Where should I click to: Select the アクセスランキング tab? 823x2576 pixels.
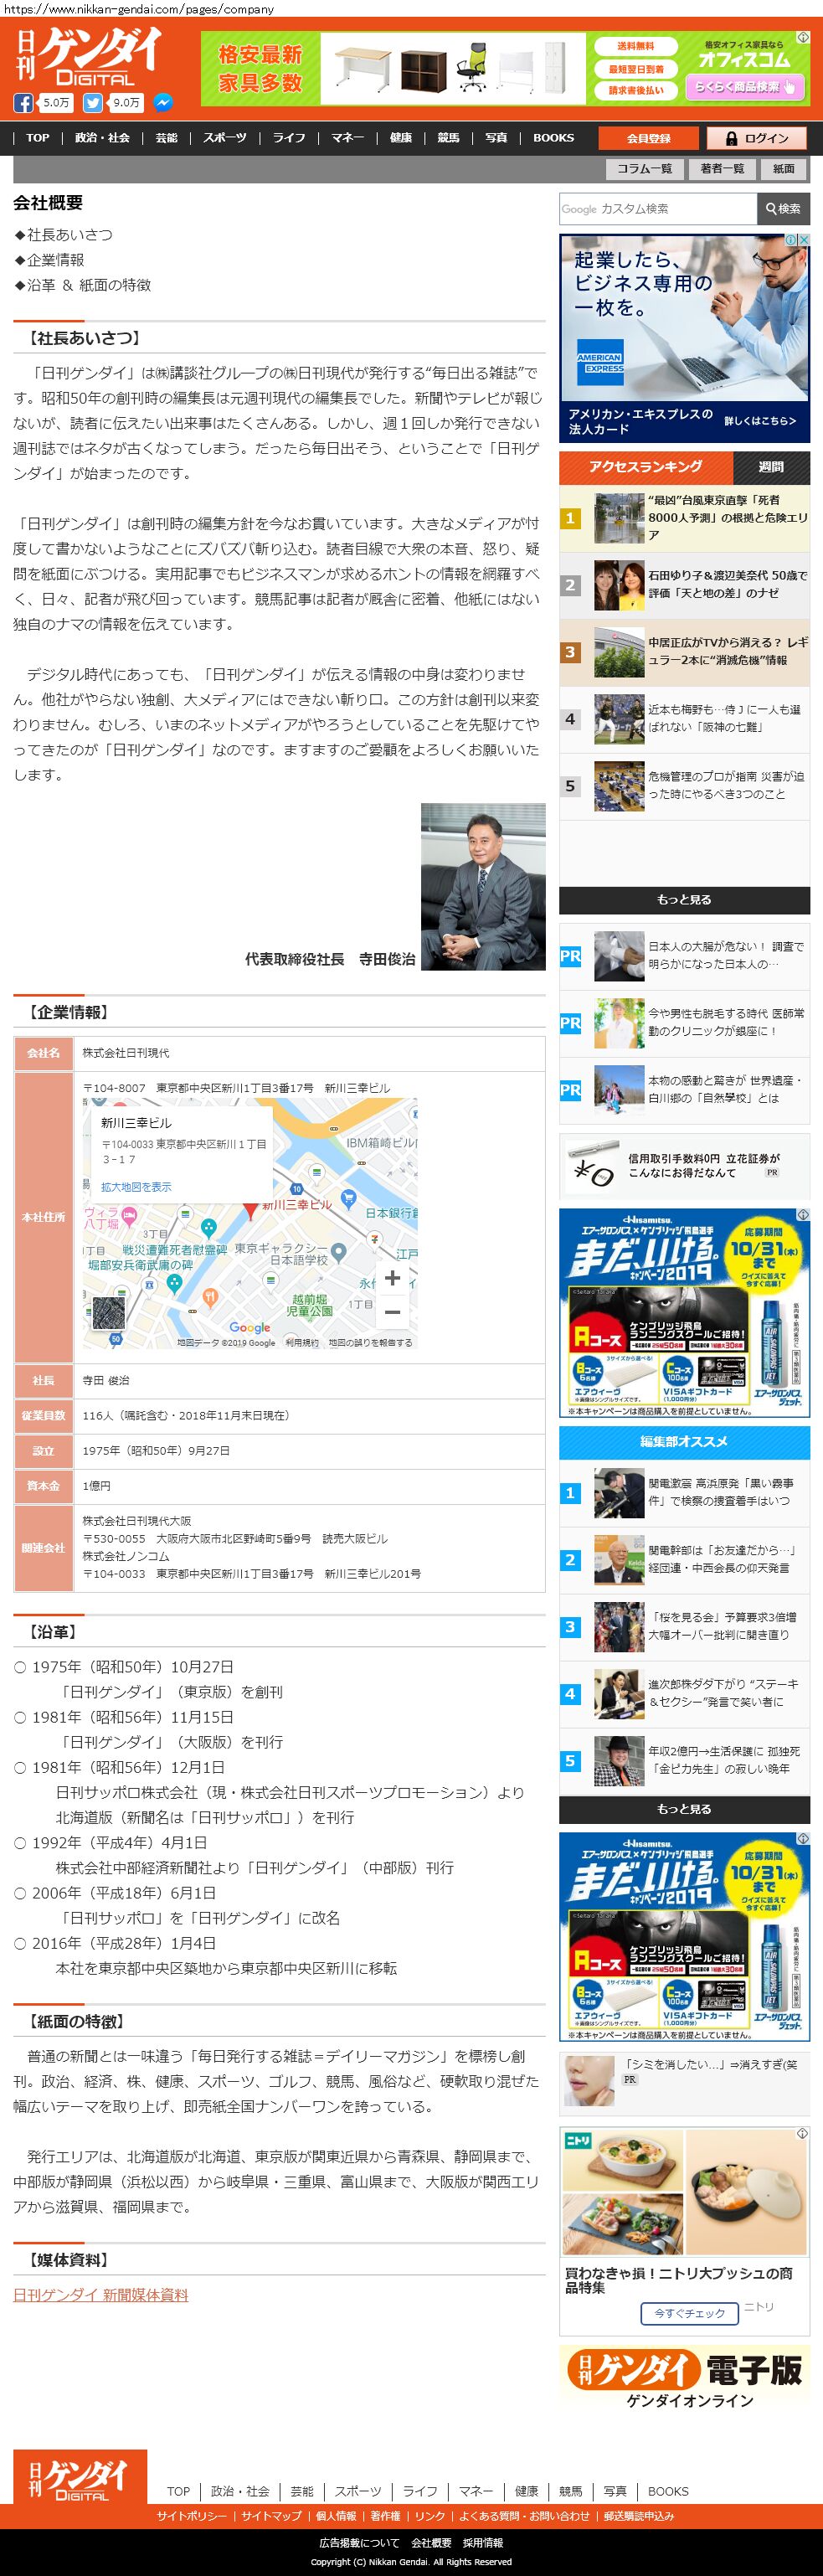645,467
